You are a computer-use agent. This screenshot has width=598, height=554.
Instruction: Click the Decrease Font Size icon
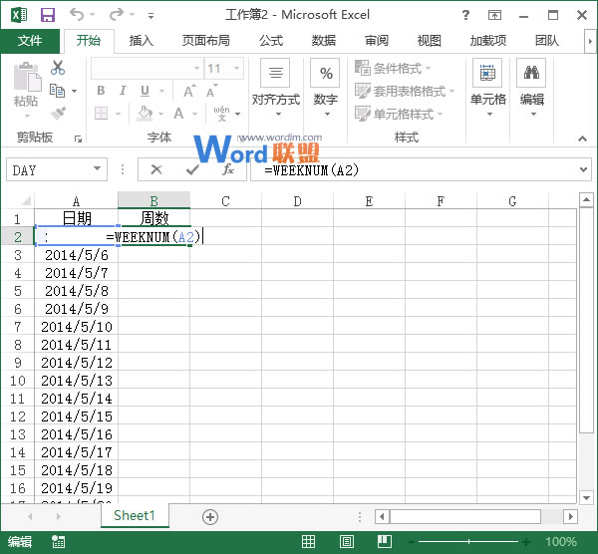[212, 91]
